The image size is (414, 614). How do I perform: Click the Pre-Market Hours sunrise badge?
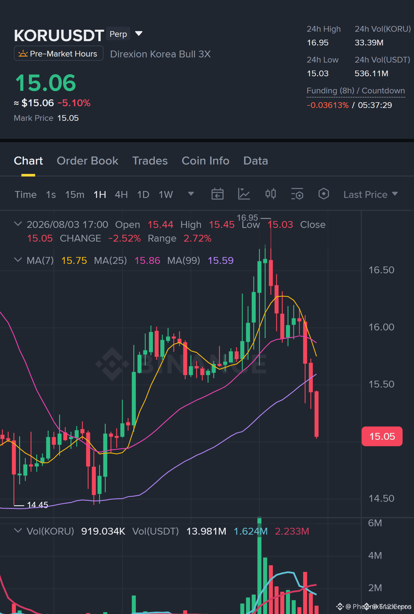click(x=59, y=53)
